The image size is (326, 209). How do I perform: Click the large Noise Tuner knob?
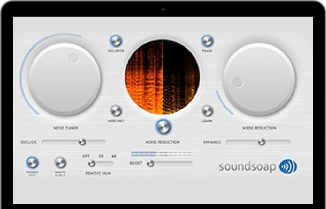pyautogui.click(x=65, y=79)
